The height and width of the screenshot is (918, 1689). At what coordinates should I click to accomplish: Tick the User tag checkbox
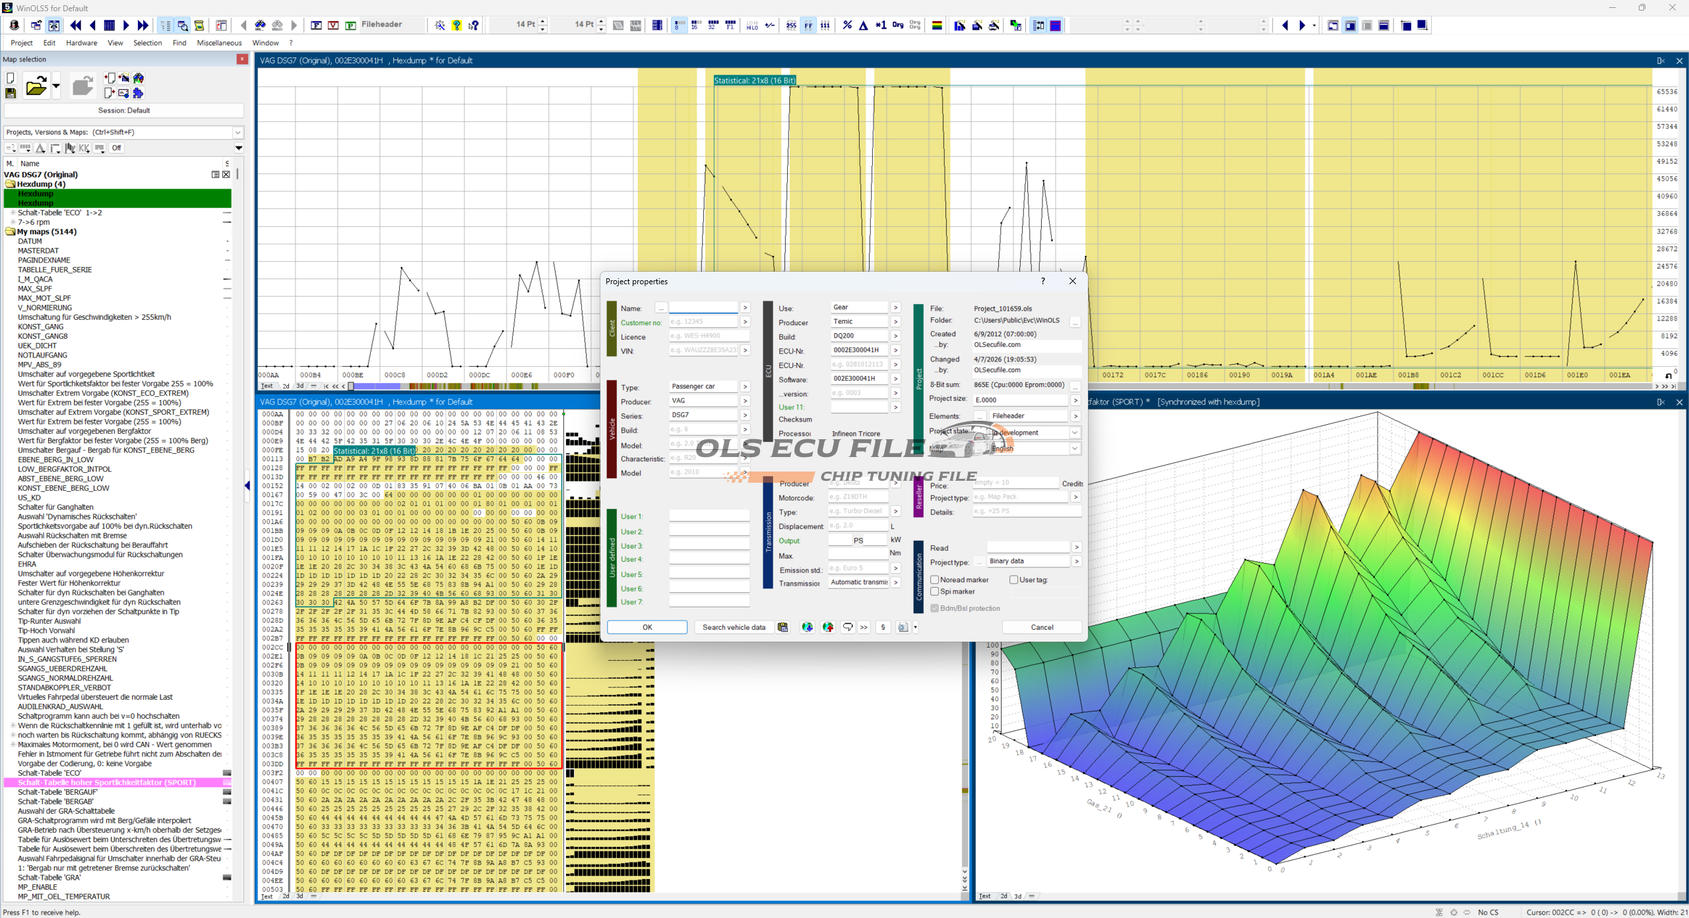(x=1014, y=580)
